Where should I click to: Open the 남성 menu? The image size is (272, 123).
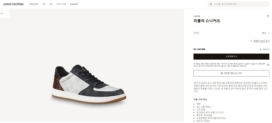point(51,4)
